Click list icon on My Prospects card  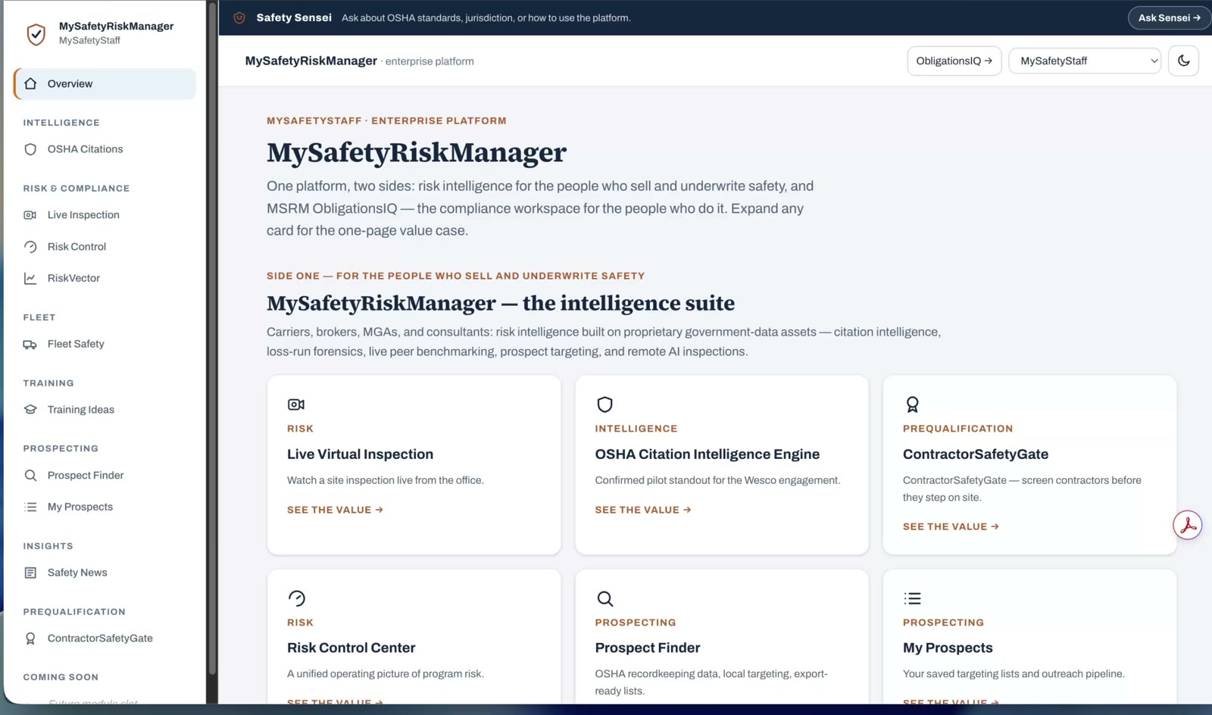click(x=912, y=598)
